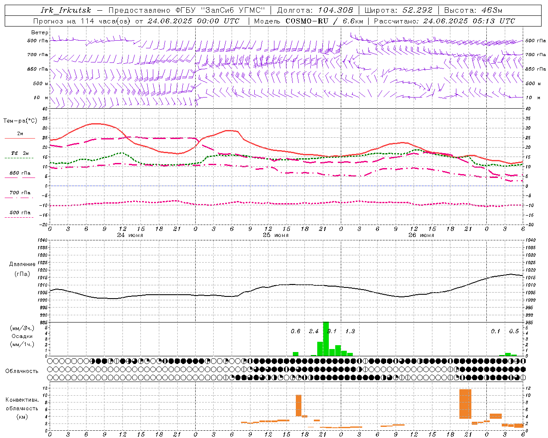
Task: Click the 9.1 precipitation total value
Action: pyautogui.click(x=332, y=331)
